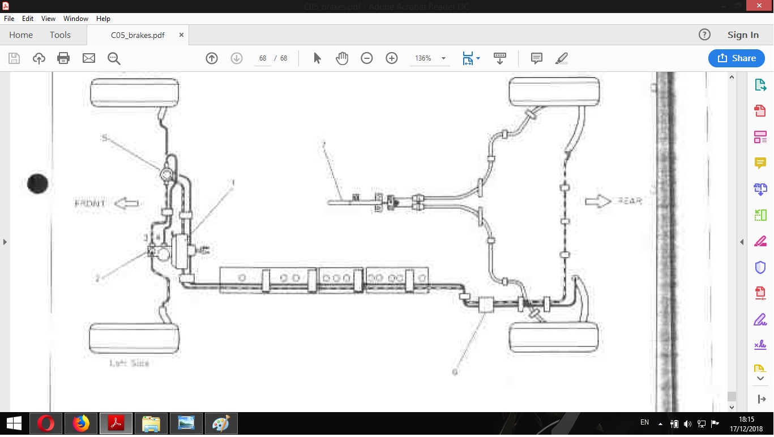Switch to the Tools tab

click(60, 35)
